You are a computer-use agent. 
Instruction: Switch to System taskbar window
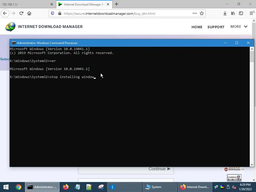coord(160,187)
